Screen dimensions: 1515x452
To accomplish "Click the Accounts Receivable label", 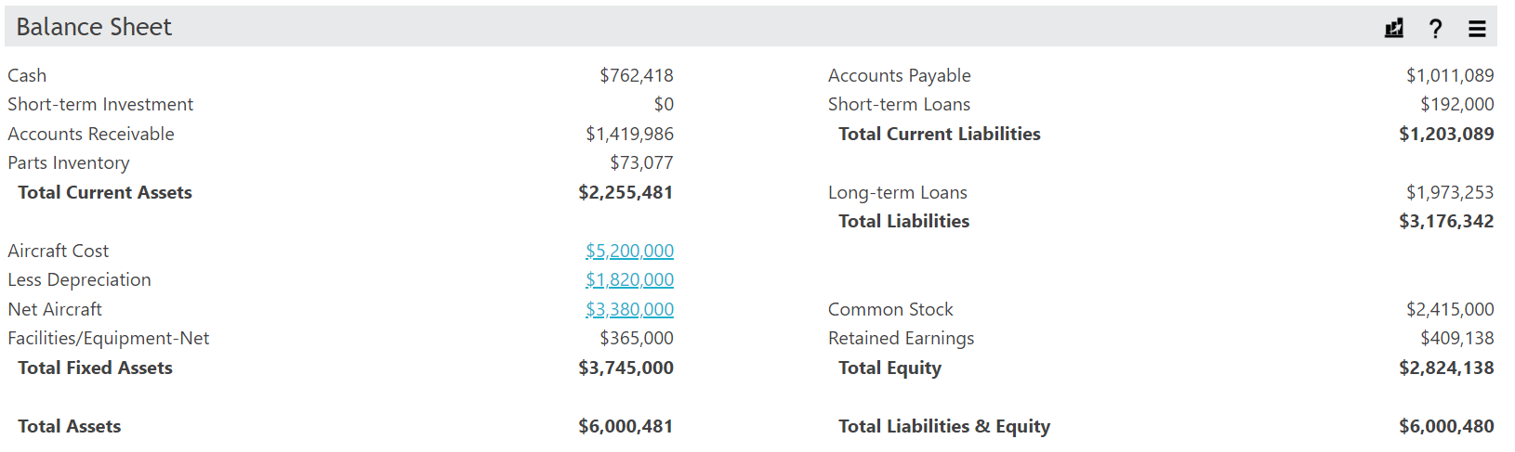I will tap(91, 134).
